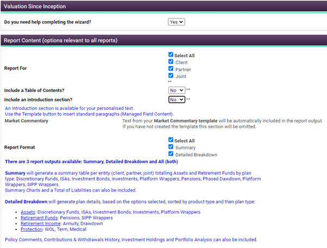
Task: Click the underlined Assets link
Action: (28, 212)
